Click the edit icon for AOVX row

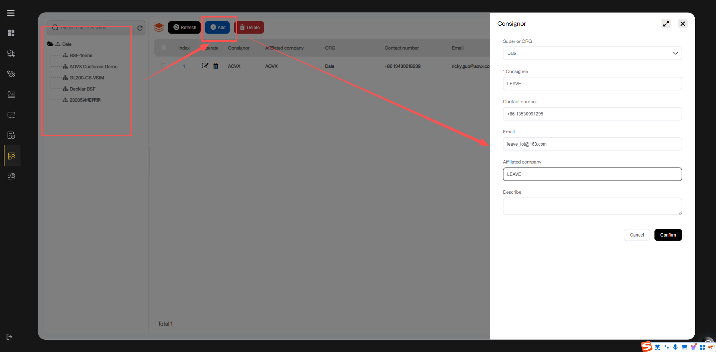(x=205, y=66)
